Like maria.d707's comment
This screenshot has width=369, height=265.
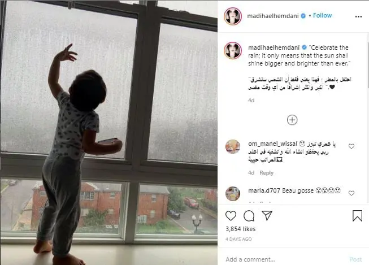tap(351, 193)
